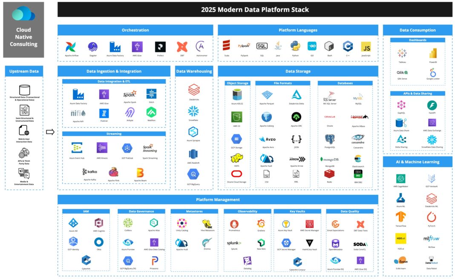The width and height of the screenshot is (455, 279).
Task: Select the Redis icon in Databases
Action: click(x=328, y=174)
